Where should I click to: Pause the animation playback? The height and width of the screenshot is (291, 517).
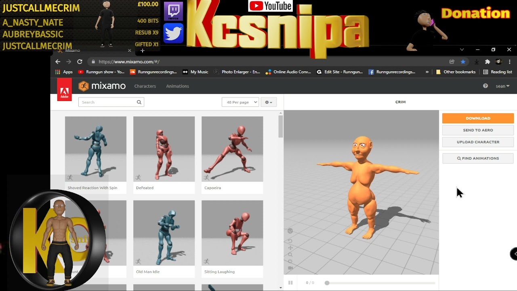click(x=290, y=283)
